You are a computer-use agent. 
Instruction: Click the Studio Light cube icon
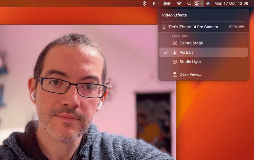pos(175,62)
